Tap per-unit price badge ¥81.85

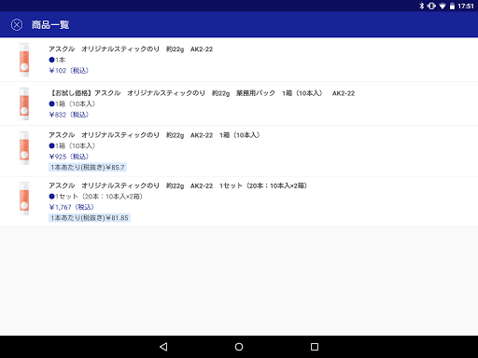(90, 218)
